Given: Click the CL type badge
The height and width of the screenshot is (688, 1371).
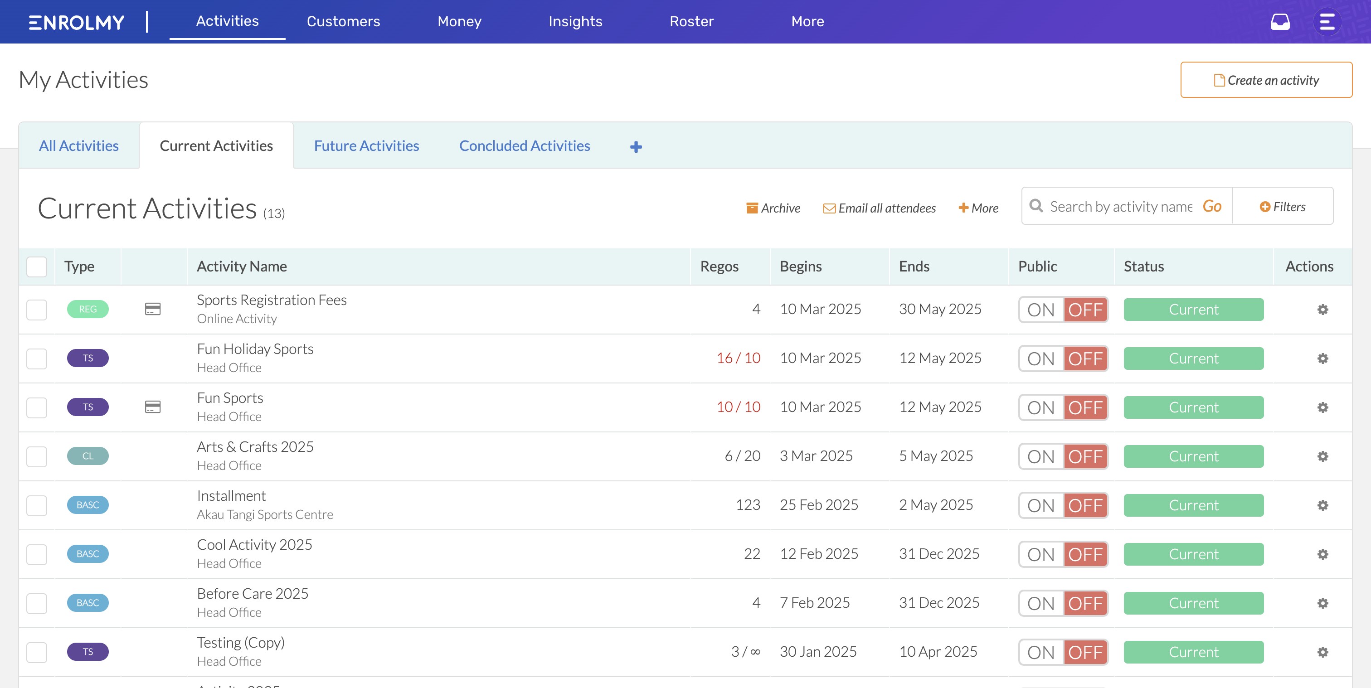Looking at the screenshot, I should click(88, 456).
